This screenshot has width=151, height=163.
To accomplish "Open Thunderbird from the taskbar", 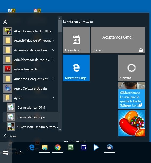I will coord(110,147).
